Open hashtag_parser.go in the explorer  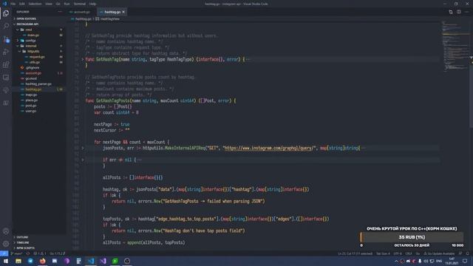pyautogui.click(x=38, y=83)
